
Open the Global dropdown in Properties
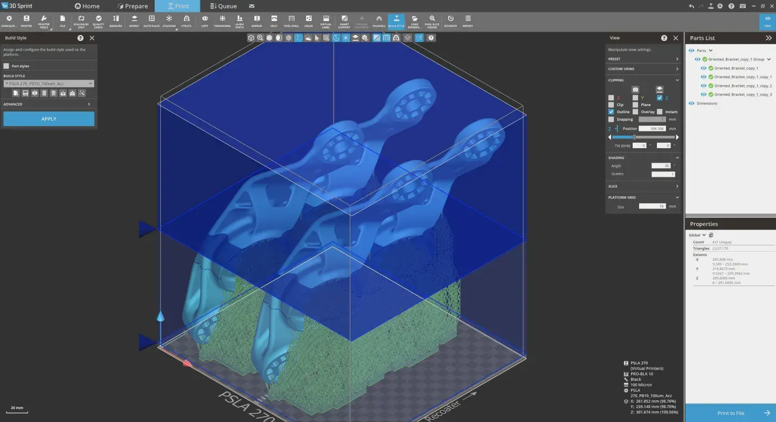click(696, 235)
